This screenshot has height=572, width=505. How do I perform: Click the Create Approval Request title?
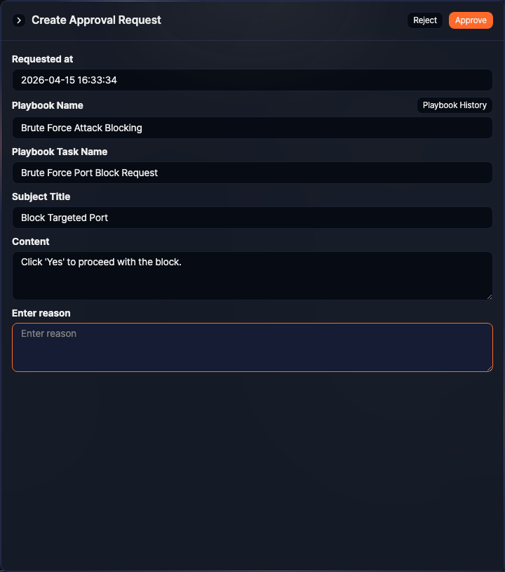(x=96, y=20)
